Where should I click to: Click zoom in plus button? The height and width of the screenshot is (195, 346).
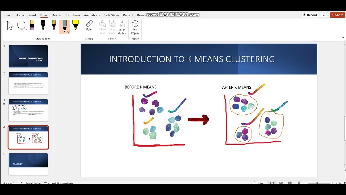[332, 183]
